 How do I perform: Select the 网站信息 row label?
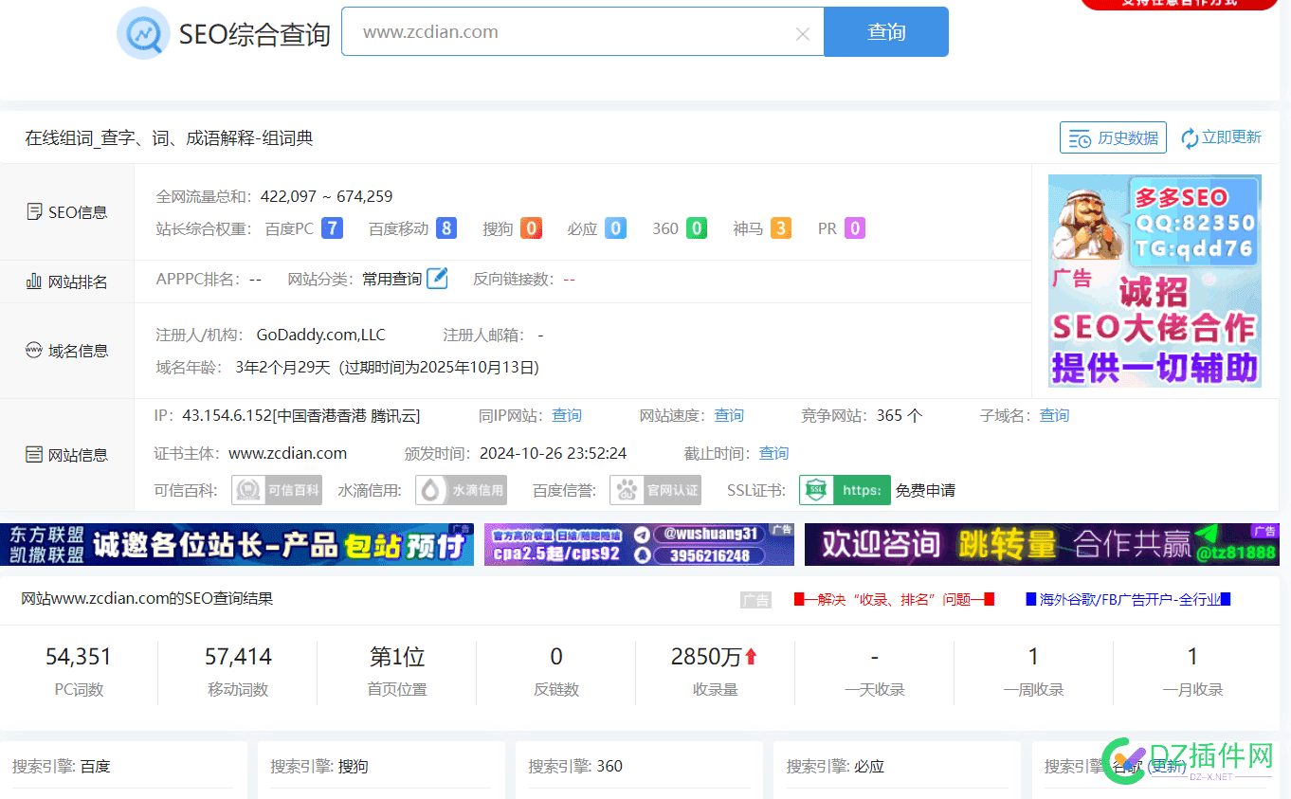click(66, 455)
